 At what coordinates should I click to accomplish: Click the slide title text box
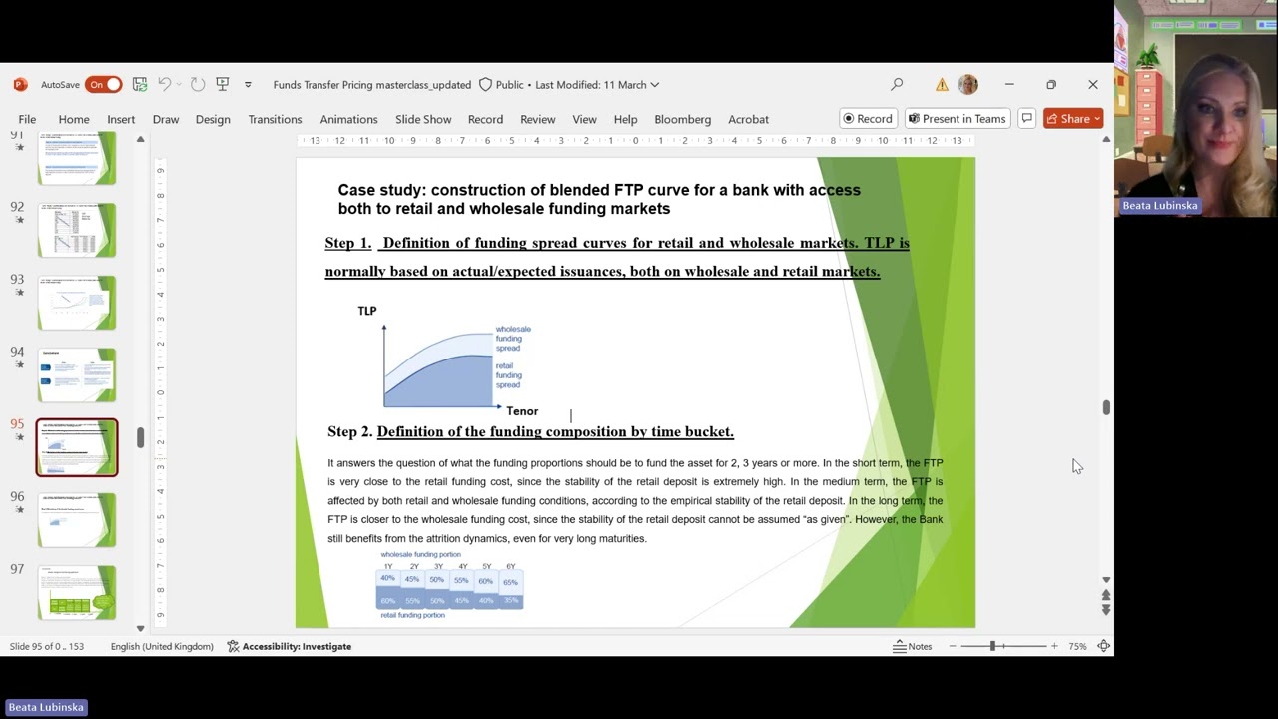599,199
